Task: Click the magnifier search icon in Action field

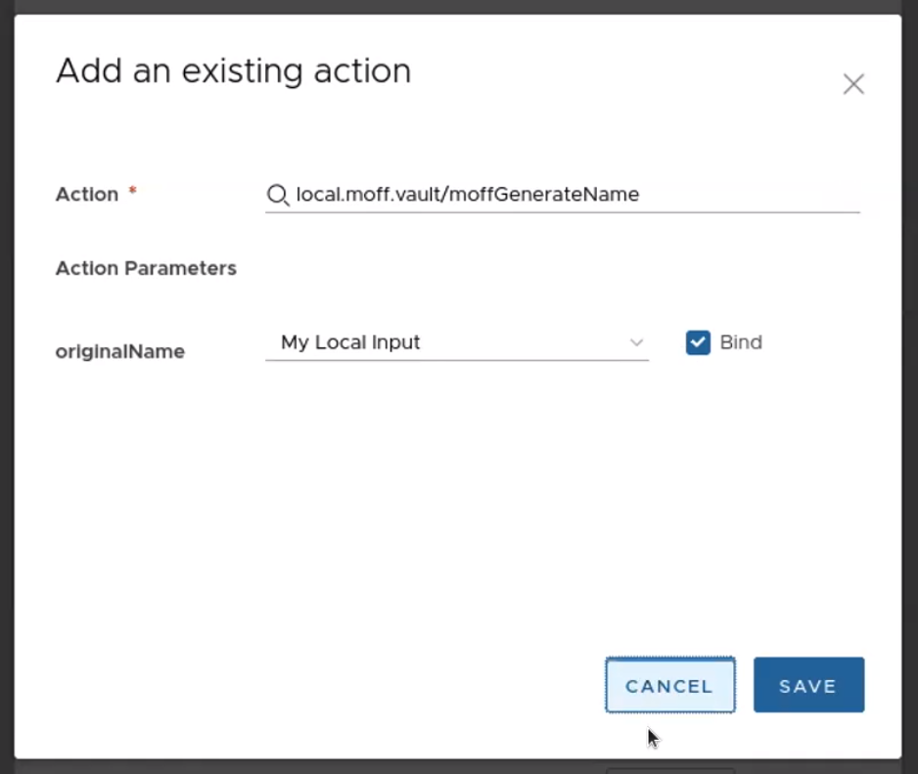Action: click(277, 195)
